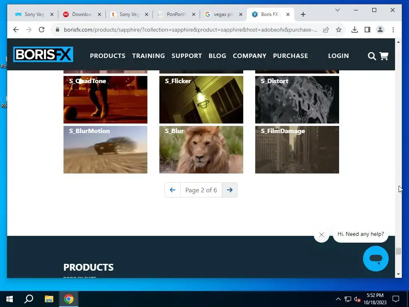
Task: View site information lock icon
Action: coord(58,30)
